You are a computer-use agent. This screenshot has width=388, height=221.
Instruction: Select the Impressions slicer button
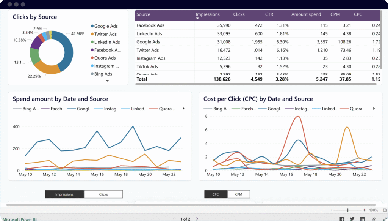(64, 194)
